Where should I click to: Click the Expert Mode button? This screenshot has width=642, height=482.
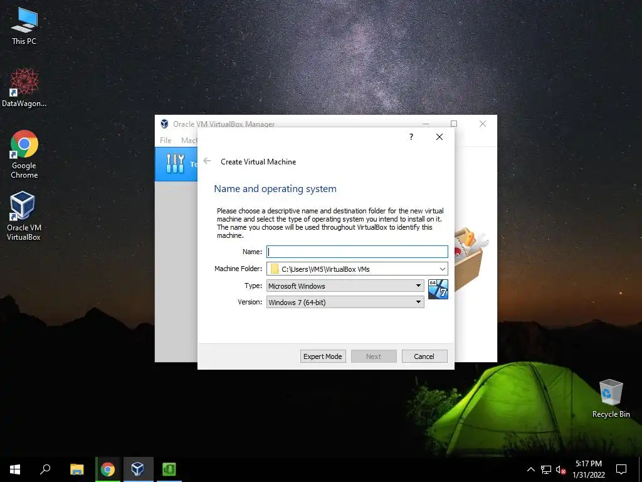click(x=323, y=356)
